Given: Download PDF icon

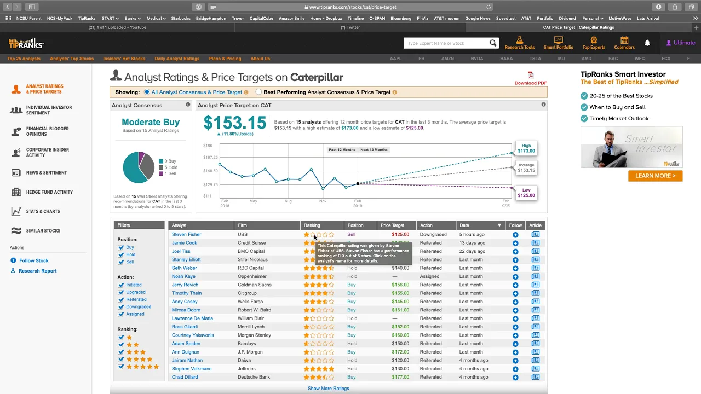Looking at the screenshot, I should 531,76.
